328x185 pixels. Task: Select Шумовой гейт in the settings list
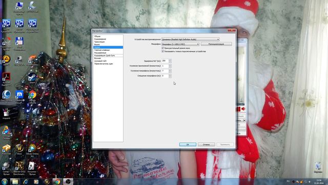click(x=108, y=61)
